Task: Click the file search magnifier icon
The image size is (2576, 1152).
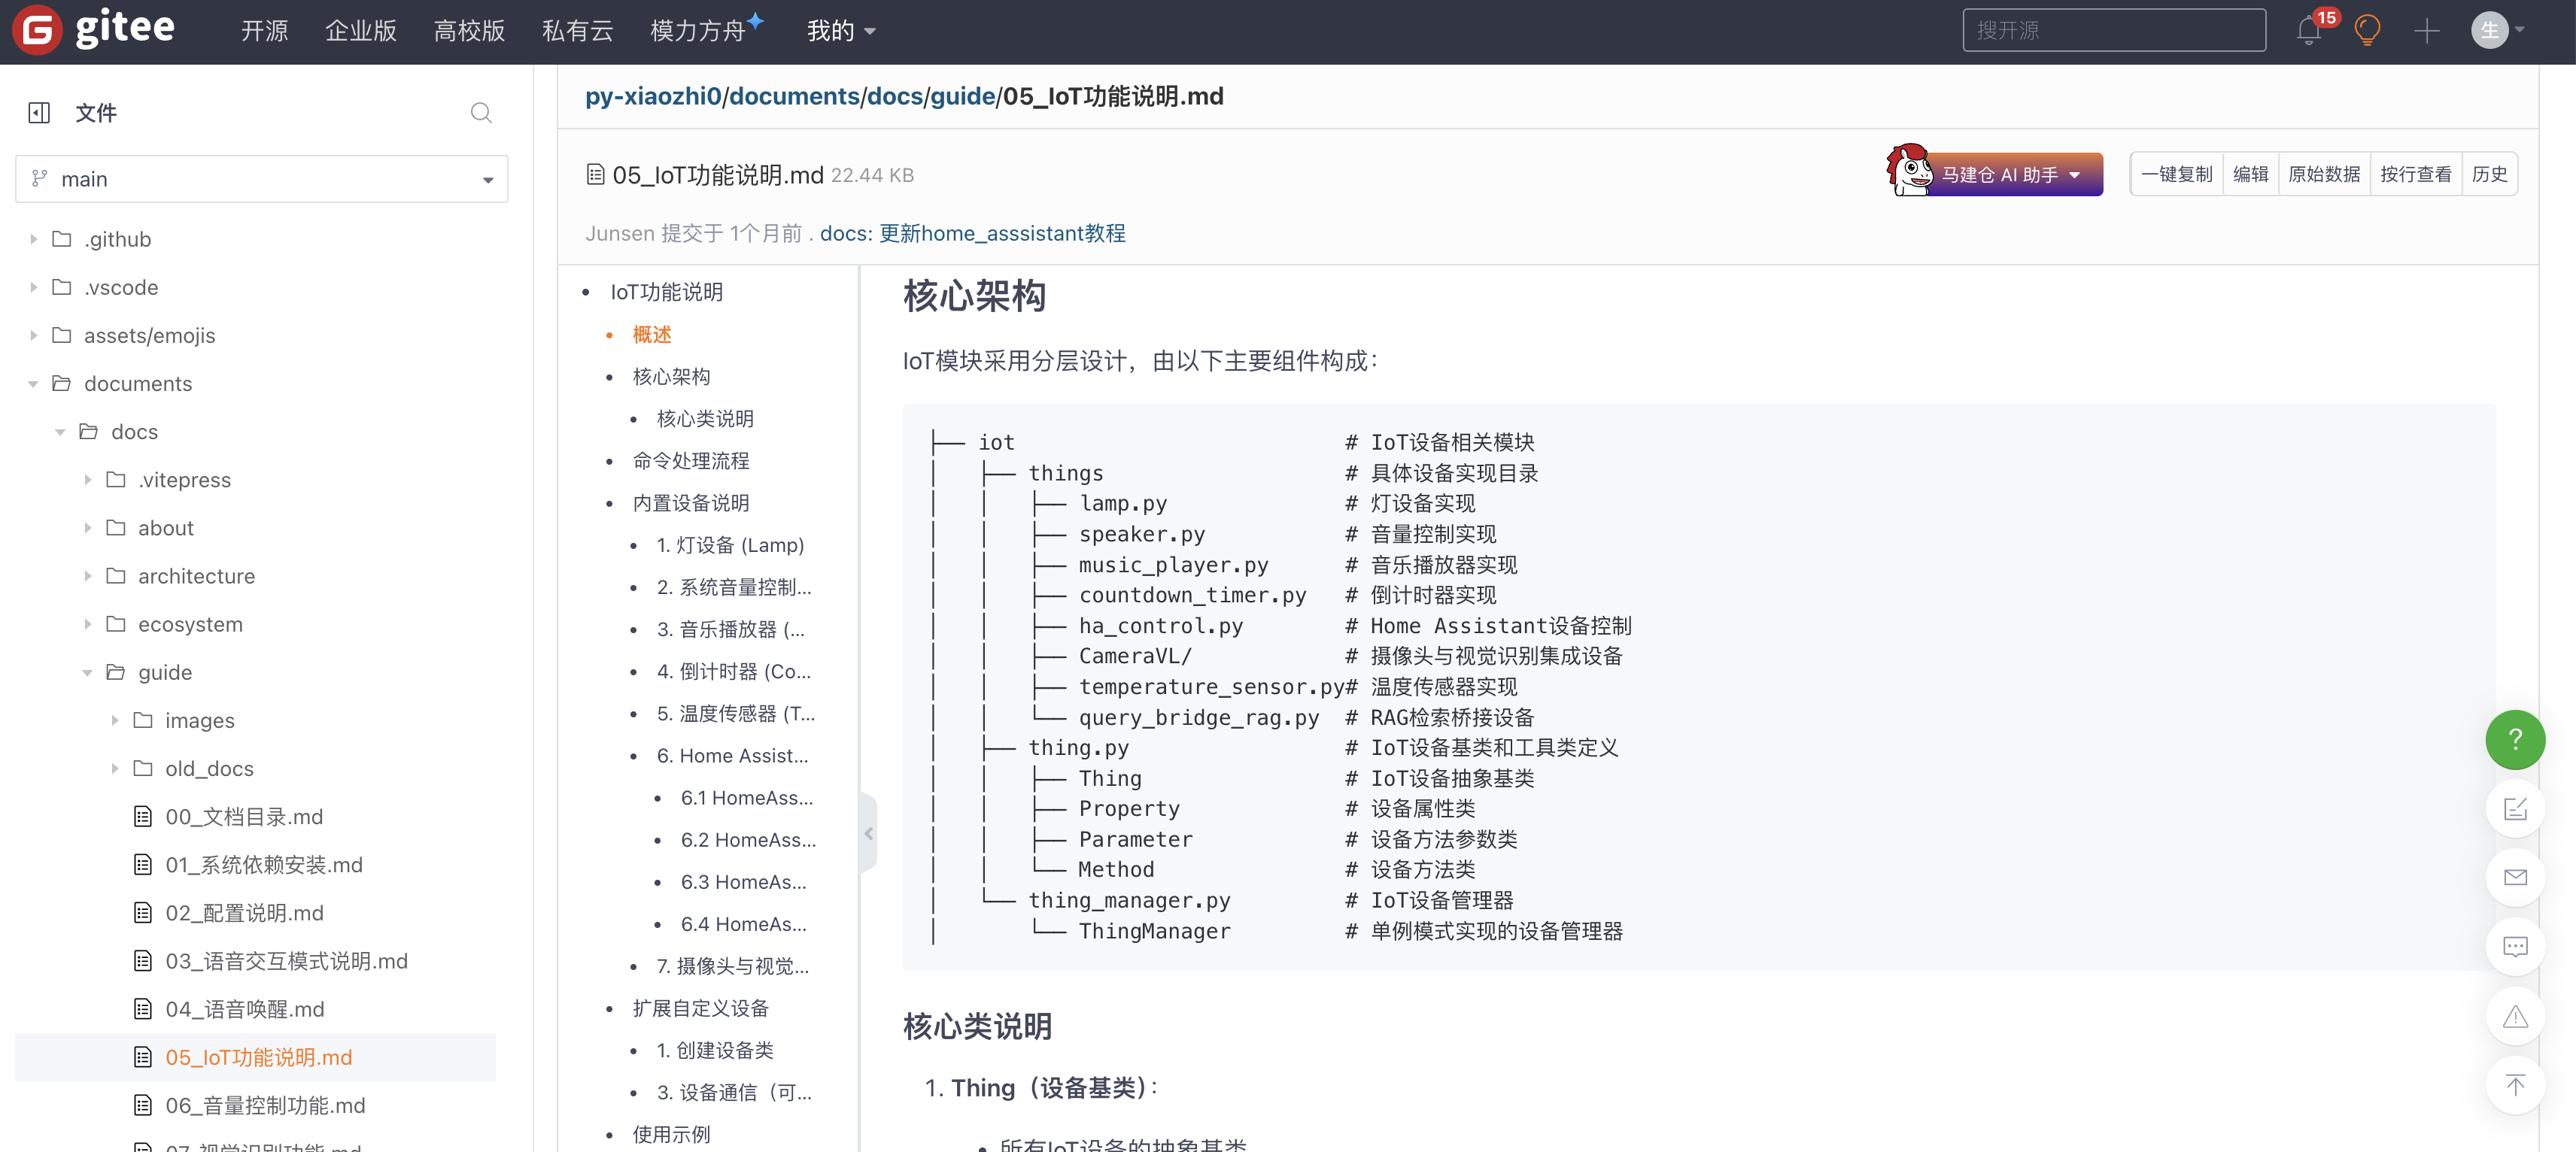Action: coord(481,113)
